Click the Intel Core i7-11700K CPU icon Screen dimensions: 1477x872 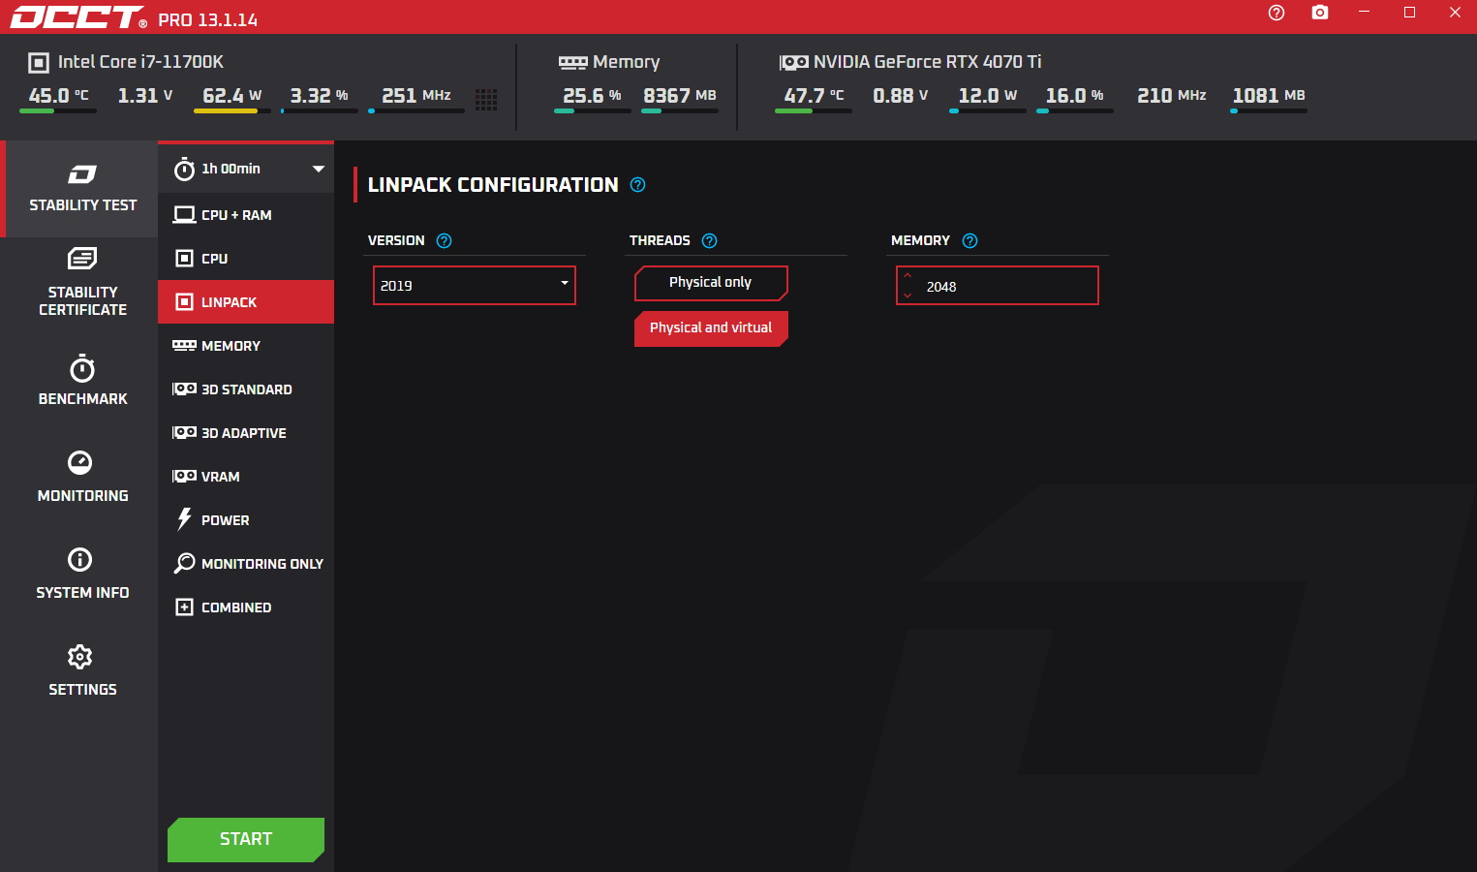(39, 63)
